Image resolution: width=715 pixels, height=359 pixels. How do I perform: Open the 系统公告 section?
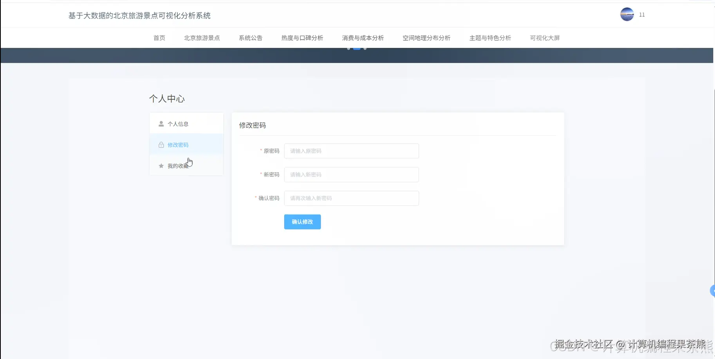pos(250,38)
